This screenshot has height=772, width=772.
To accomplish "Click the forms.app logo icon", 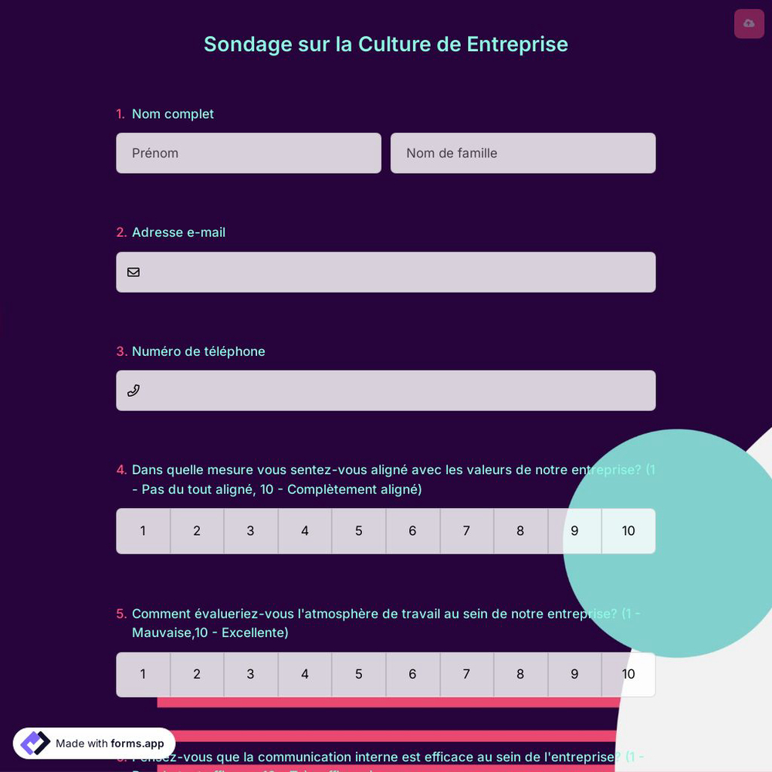I will click(x=32, y=743).
